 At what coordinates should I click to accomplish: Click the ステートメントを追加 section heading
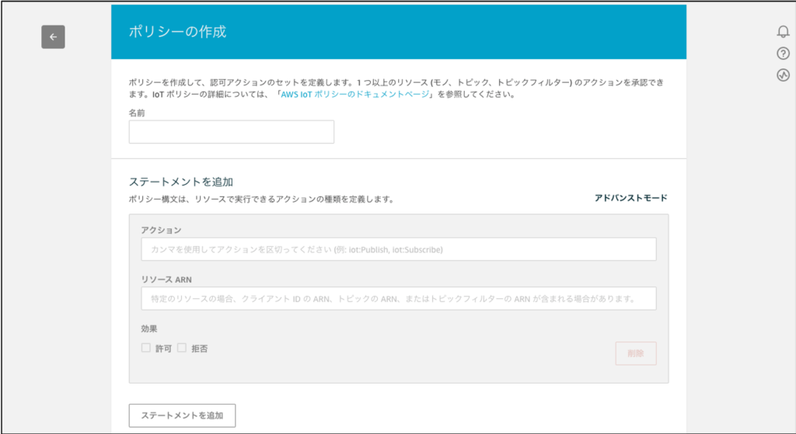pos(180,182)
